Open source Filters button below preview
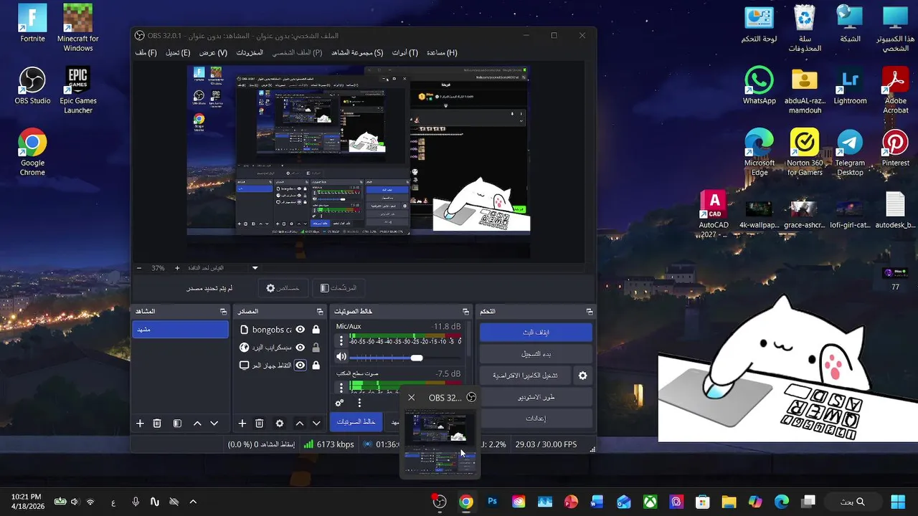 click(x=338, y=288)
